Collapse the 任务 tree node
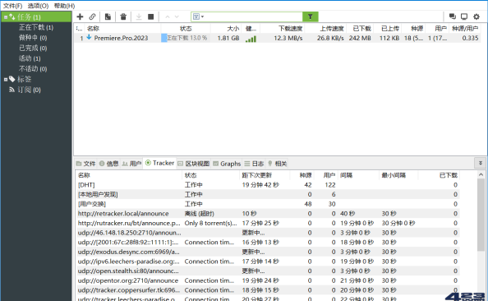The image size is (488, 301). coord(5,17)
